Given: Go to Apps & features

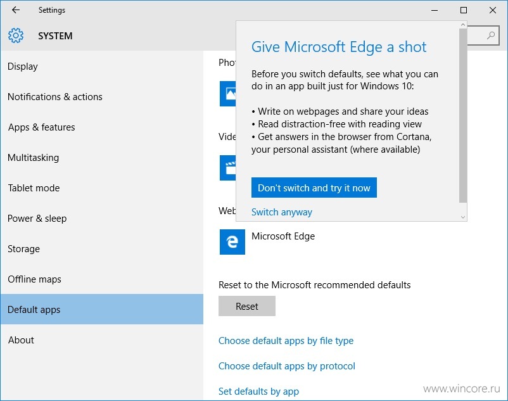Looking at the screenshot, I should pyautogui.click(x=102, y=127).
